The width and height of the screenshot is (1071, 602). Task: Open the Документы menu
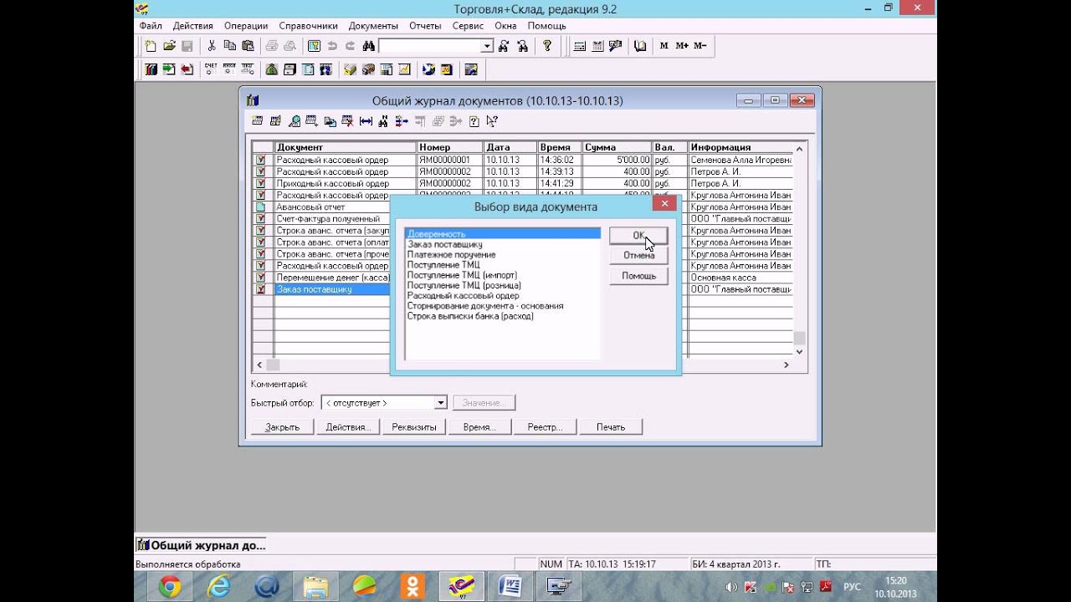[x=373, y=26]
